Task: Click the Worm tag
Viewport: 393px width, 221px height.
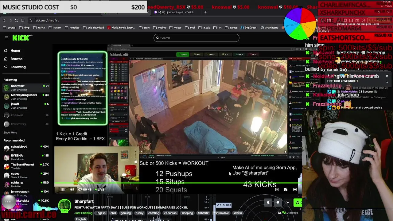Action: [x=238, y=213]
